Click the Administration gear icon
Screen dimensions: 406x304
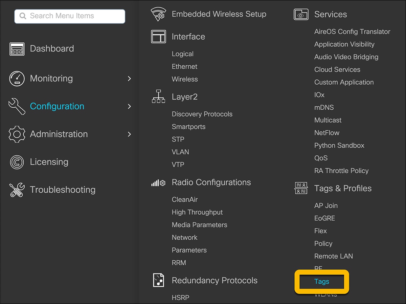pyautogui.click(x=17, y=134)
